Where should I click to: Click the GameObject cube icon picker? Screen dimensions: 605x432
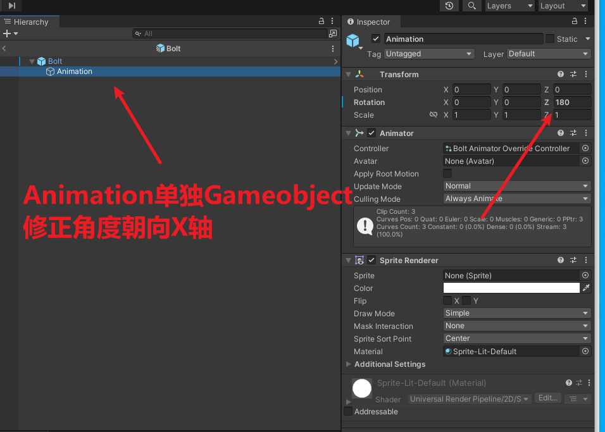point(354,41)
